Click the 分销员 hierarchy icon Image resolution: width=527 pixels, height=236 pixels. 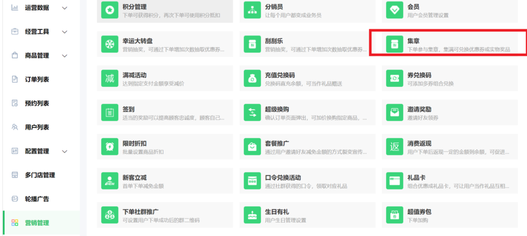pyautogui.click(x=252, y=10)
